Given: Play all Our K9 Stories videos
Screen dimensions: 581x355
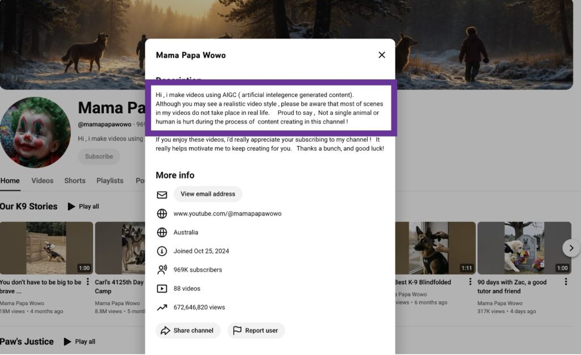Looking at the screenshot, I should [x=83, y=207].
